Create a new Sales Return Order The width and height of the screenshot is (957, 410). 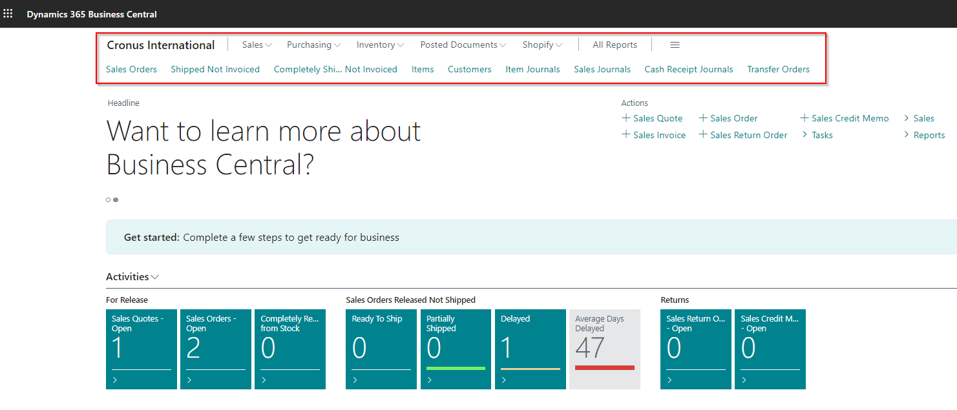749,135
